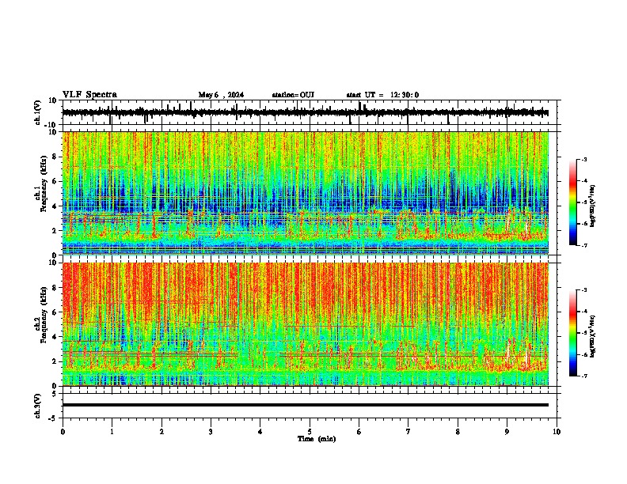Click the "2" kHz tick on ch.2 spectrogram
The height and width of the screenshot is (484, 627).
click(55, 361)
